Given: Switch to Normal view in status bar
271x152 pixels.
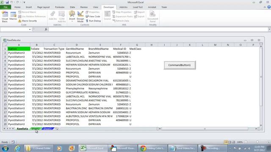Looking at the screenshot, I should (x=226, y=142).
